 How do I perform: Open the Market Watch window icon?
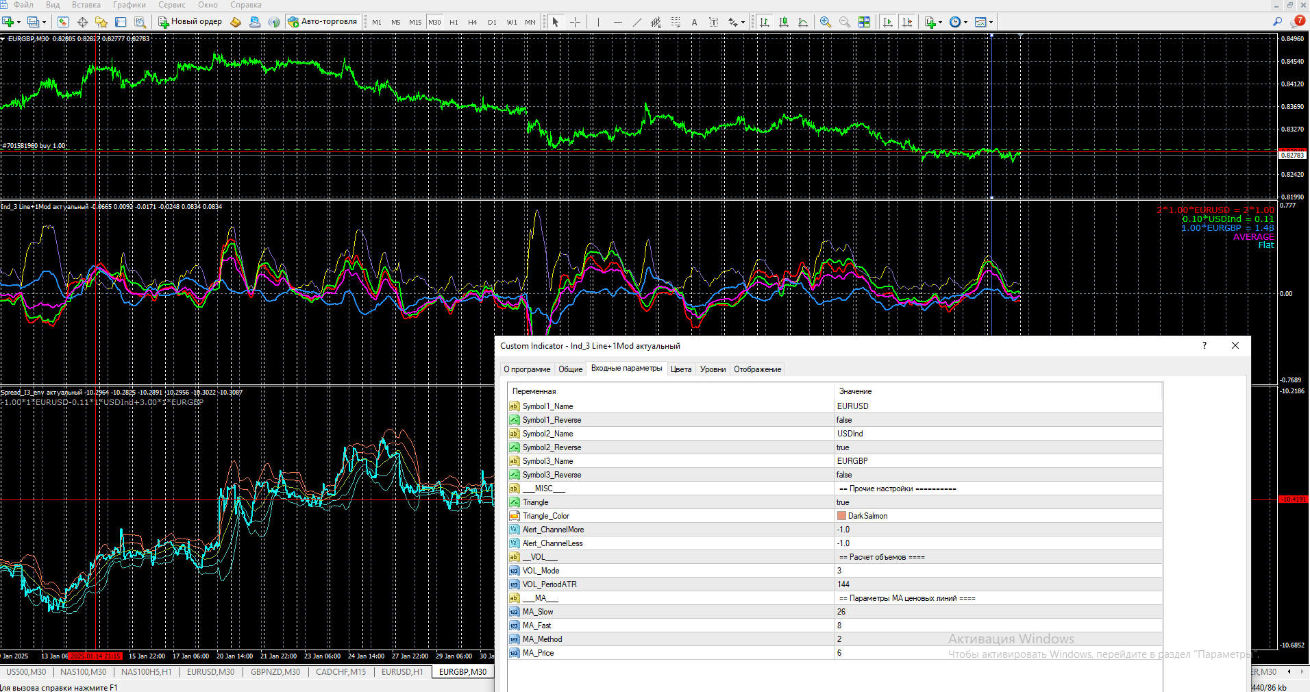click(63, 22)
